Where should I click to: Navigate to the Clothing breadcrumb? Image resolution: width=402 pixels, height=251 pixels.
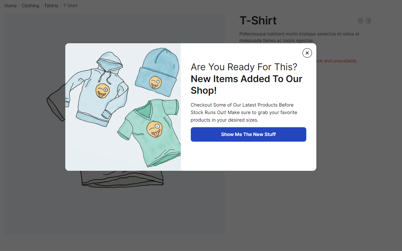(30, 6)
